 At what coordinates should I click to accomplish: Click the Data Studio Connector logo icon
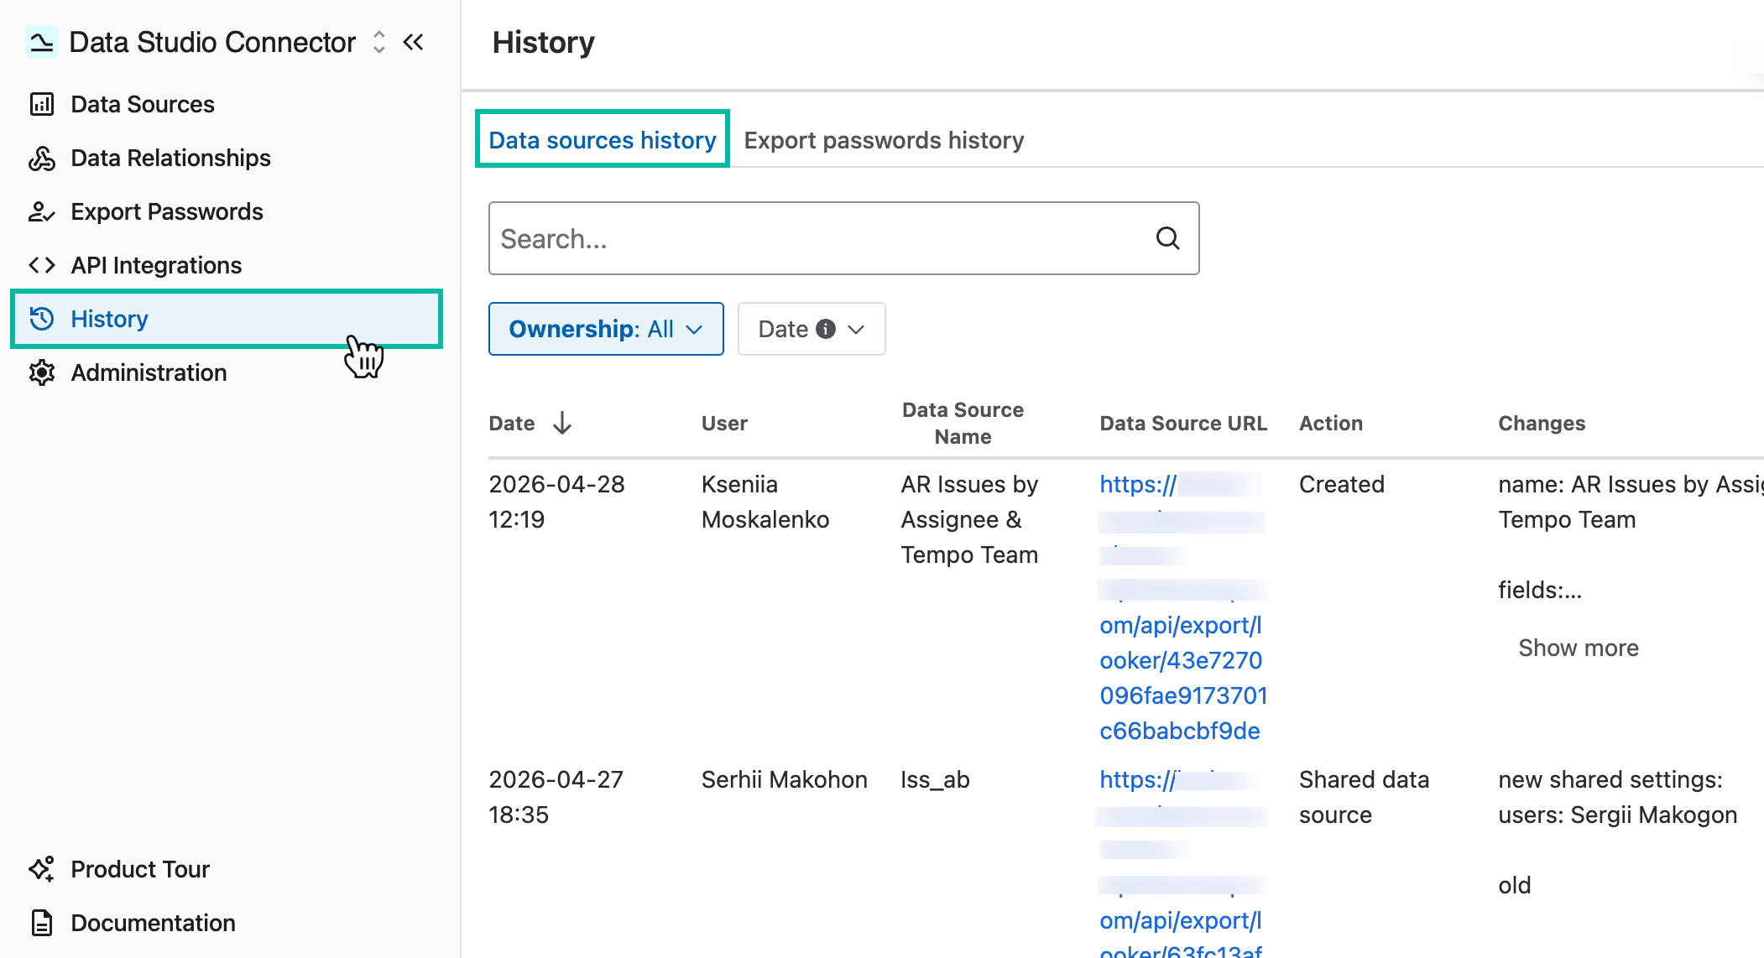(41, 42)
